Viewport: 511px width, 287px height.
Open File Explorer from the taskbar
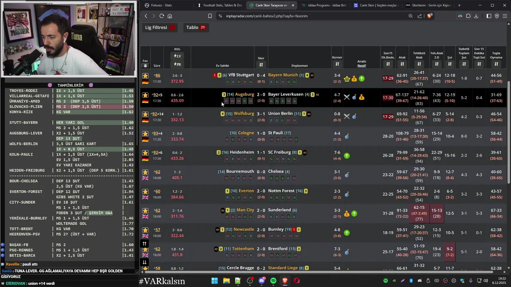pyautogui.click(x=226, y=281)
